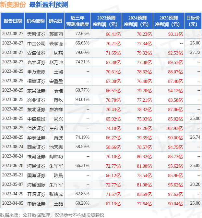Select the 研究员 column header
Image resolution: width=202 pixels, height=218 pixels.
coord(55,21)
